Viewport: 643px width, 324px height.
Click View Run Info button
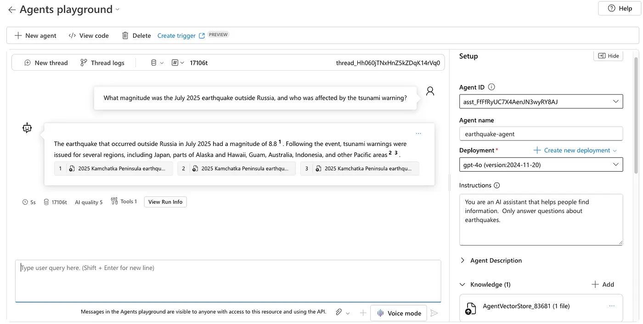click(165, 202)
